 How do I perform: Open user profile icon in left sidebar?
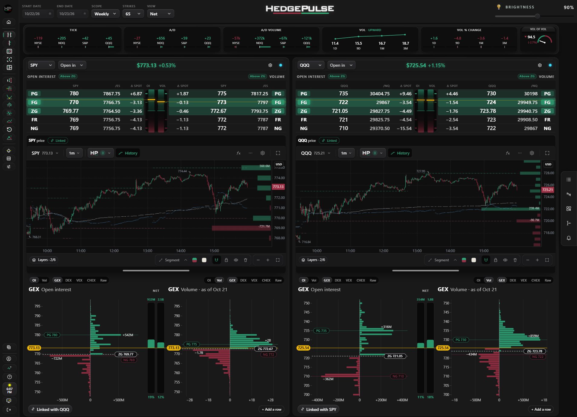[x=9, y=359]
